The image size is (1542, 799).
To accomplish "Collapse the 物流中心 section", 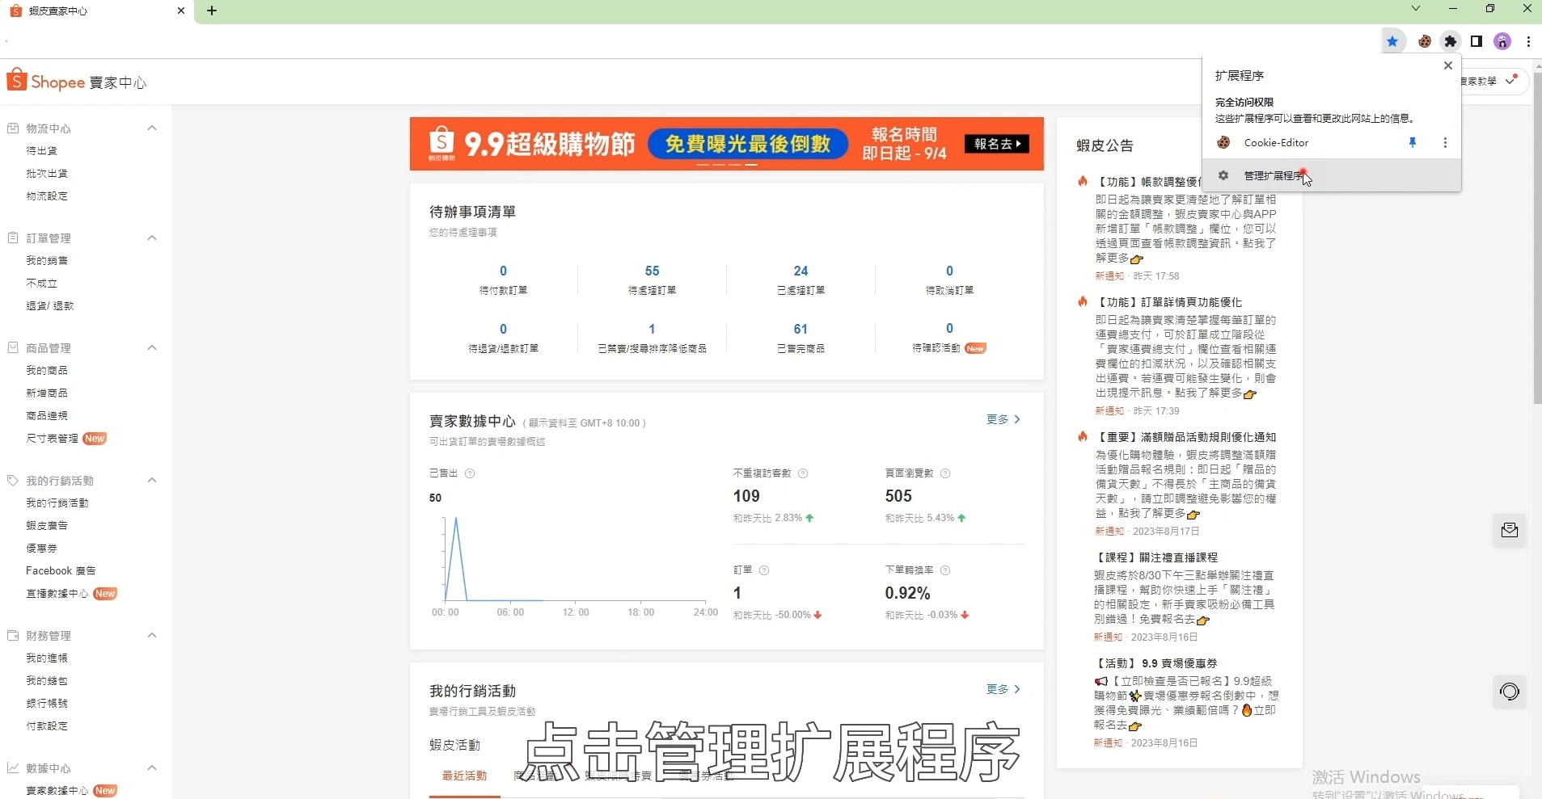I will 151,128.
